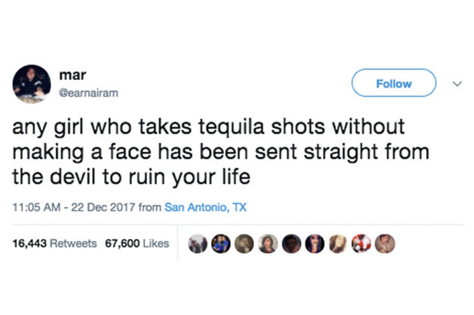
Task: Click the display name "mar"
Action: pos(72,75)
